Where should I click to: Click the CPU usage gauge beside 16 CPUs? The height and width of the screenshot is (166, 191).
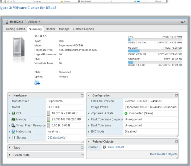click(48, 113)
